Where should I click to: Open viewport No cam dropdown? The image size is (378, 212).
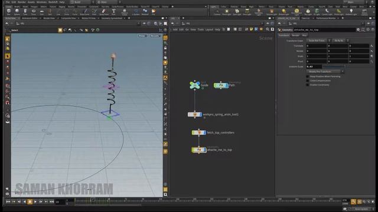point(155,36)
